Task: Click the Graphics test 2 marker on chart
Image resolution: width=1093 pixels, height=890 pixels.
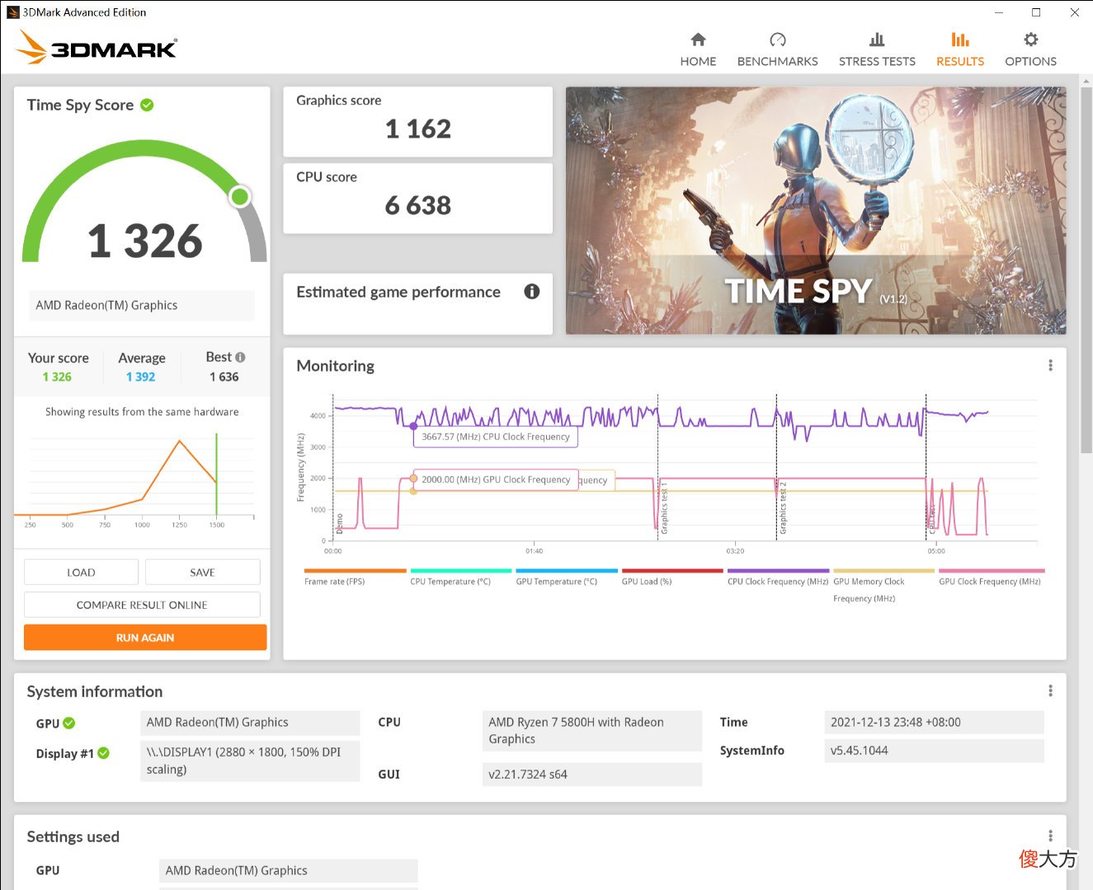Action: [x=783, y=508]
